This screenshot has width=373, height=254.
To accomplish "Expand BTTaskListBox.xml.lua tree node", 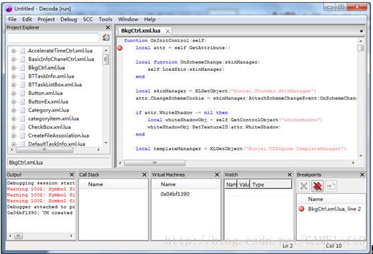I will (x=13, y=85).
